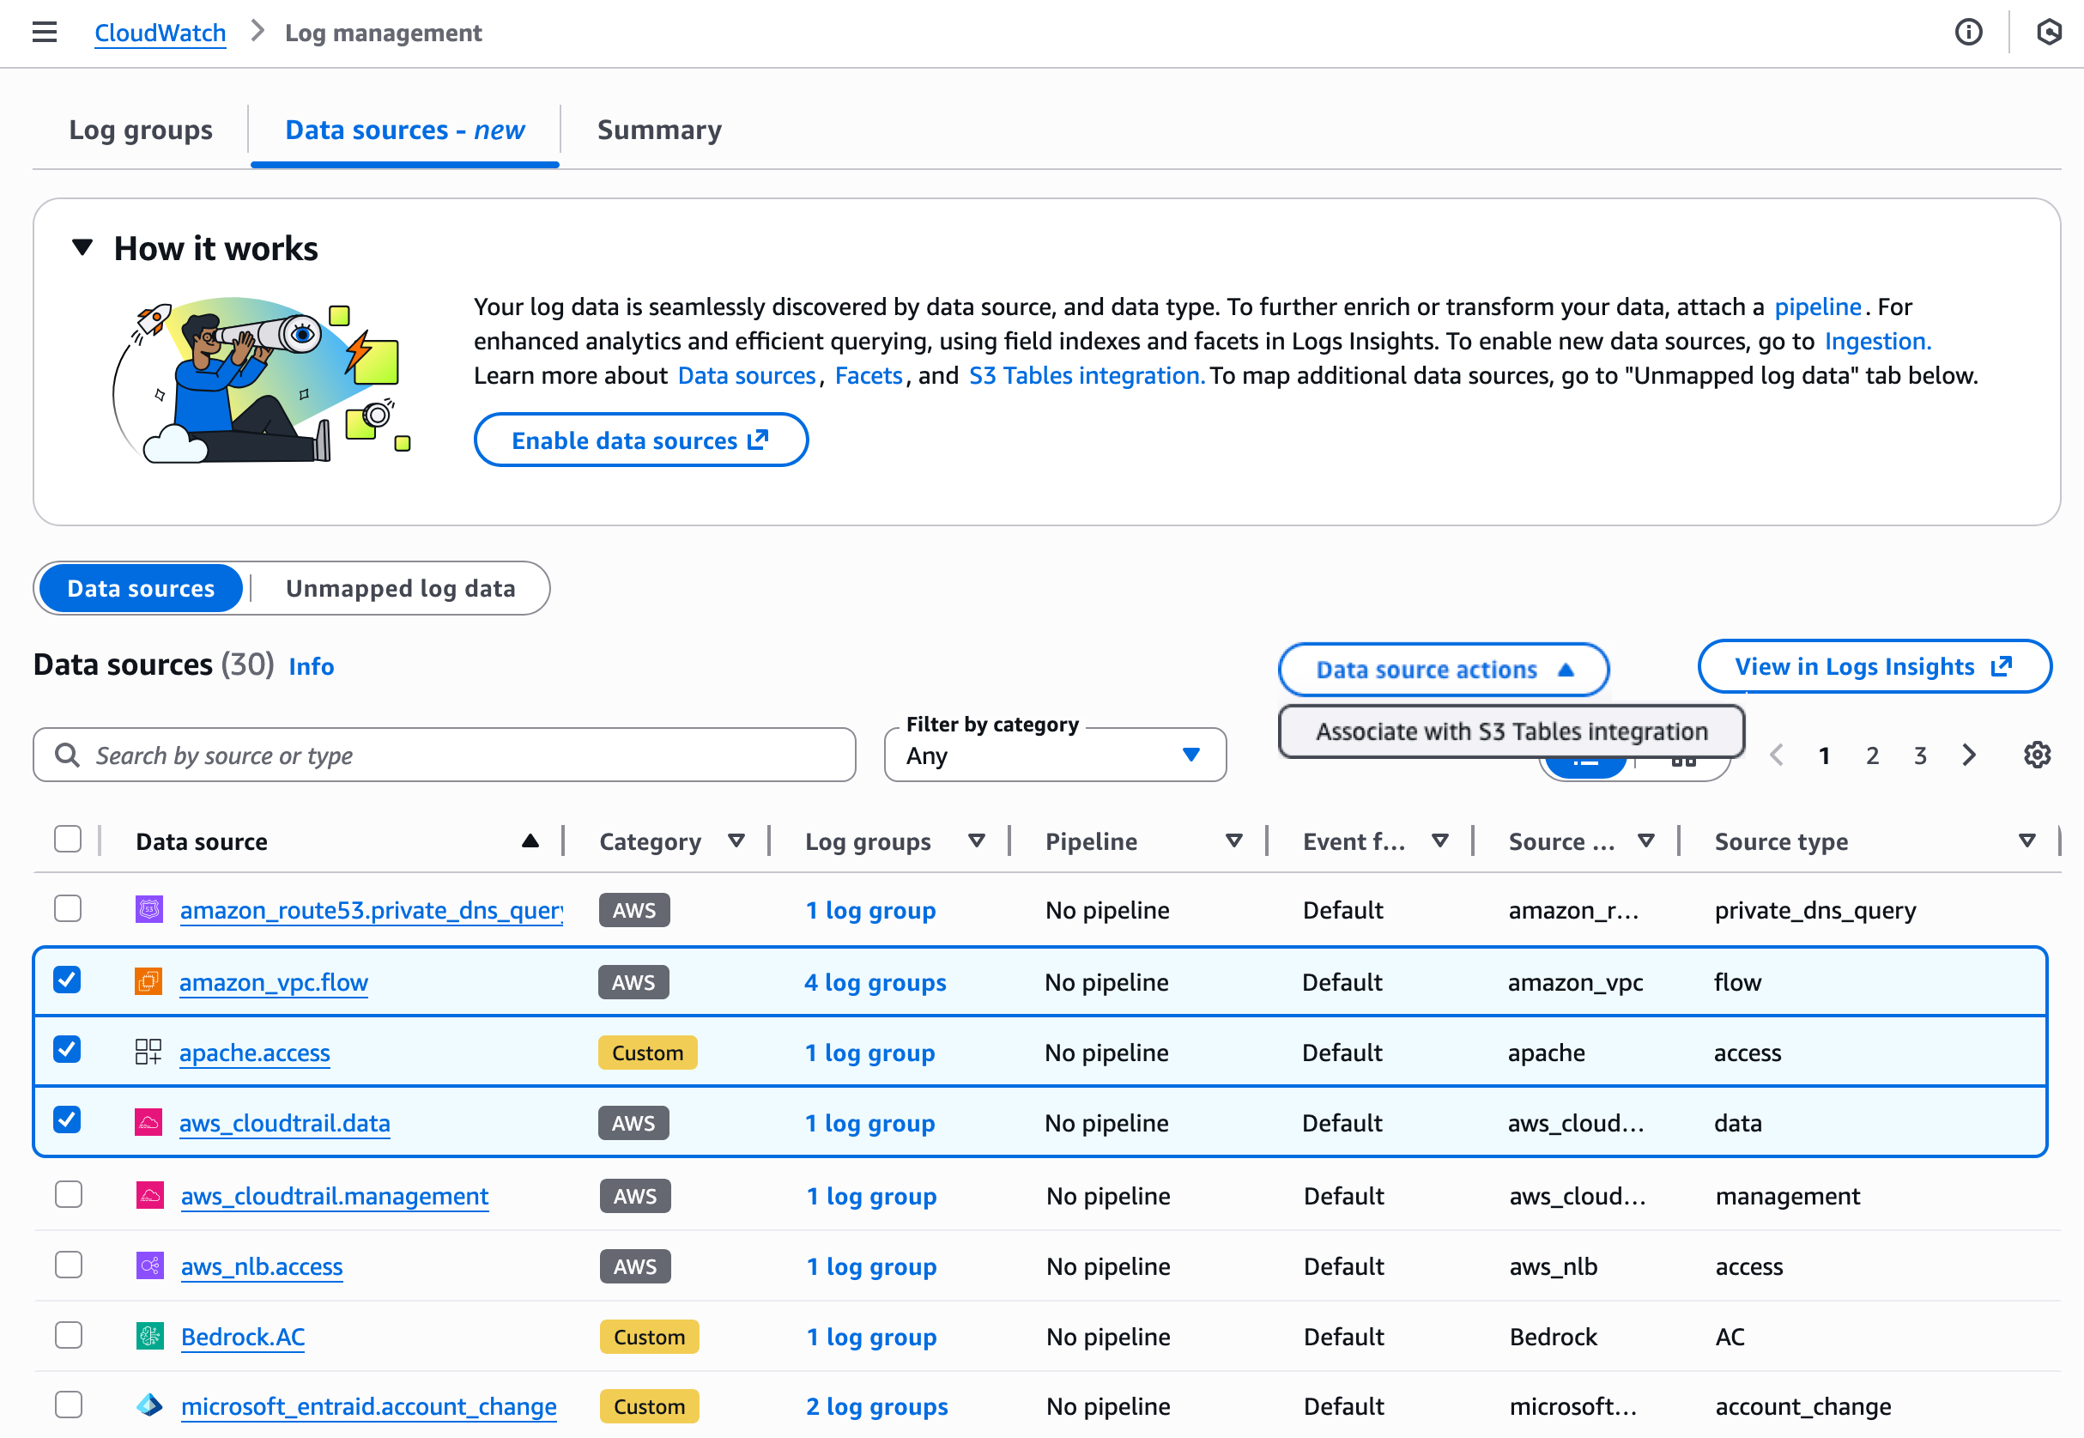Toggle the select-all header checkbox
This screenshot has height=1438, width=2084.
click(68, 839)
